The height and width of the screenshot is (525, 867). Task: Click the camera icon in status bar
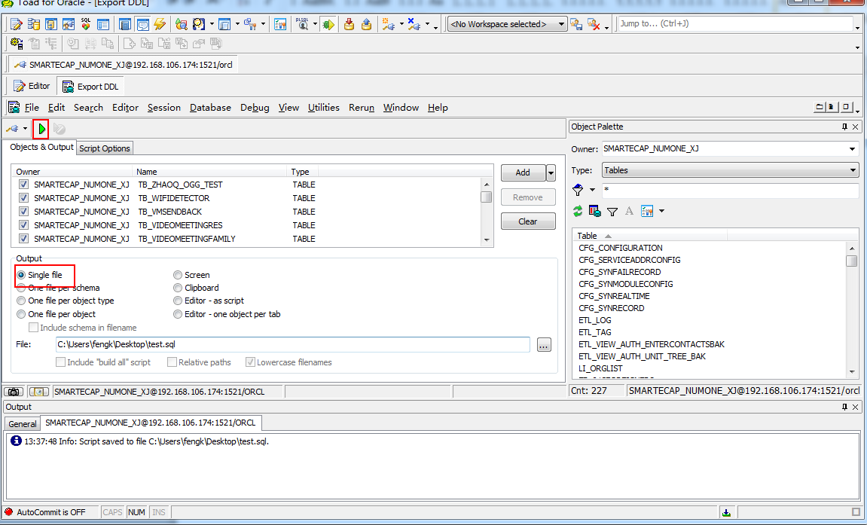pyautogui.click(x=14, y=392)
